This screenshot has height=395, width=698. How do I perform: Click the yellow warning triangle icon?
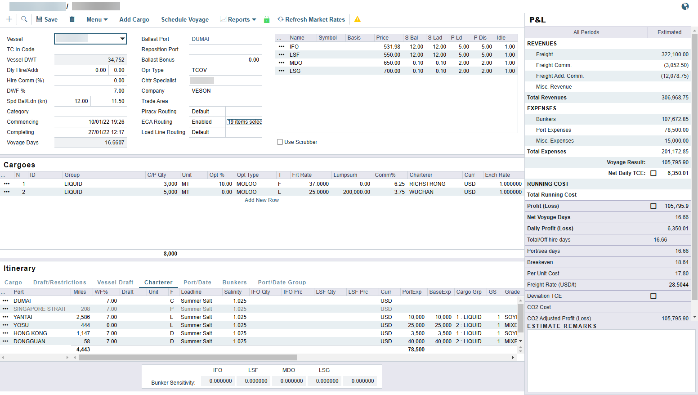pos(358,19)
